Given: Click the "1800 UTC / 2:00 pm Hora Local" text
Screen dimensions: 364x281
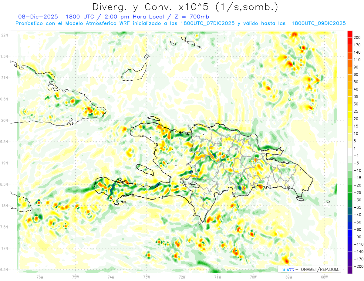Looking at the screenshot, I should tap(119, 17).
